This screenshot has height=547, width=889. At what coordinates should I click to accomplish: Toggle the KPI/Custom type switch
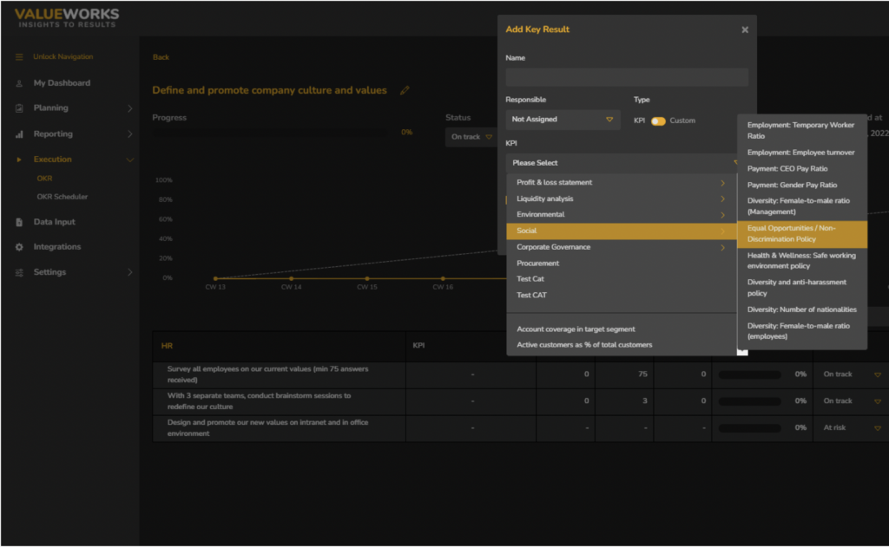point(658,120)
